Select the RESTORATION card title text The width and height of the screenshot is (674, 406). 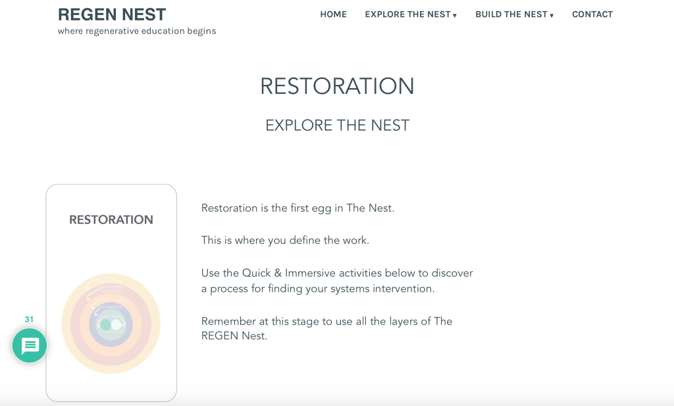point(111,220)
